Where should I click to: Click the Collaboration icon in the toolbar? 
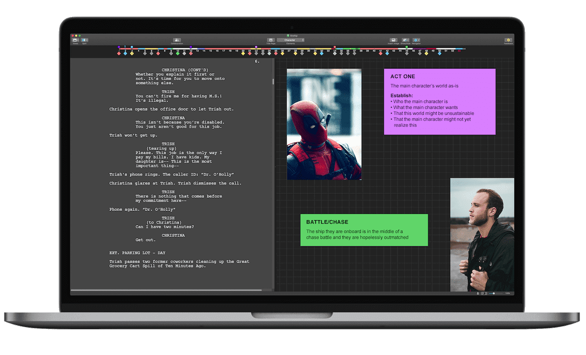[x=176, y=40]
